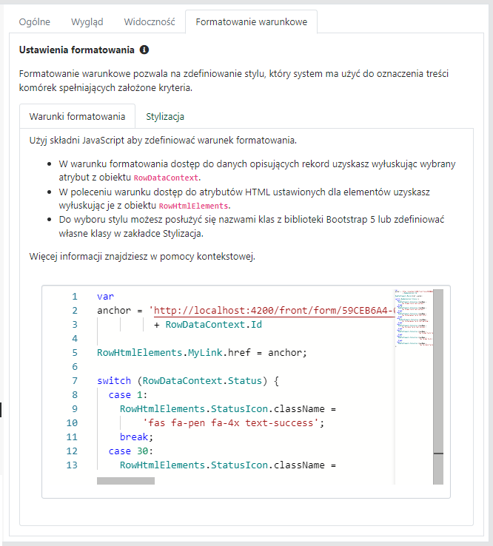Click line number 10 in editor gutter
The height and width of the screenshot is (546, 493).
(x=72, y=422)
